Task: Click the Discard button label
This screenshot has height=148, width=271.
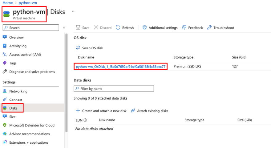Action: click(x=106, y=28)
